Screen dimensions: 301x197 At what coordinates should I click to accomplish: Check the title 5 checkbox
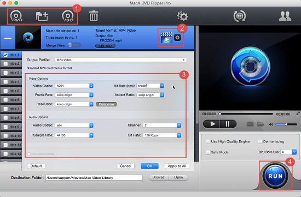(5, 91)
